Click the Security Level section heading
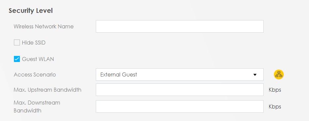The height and width of the screenshot is (121, 309). click(31, 11)
